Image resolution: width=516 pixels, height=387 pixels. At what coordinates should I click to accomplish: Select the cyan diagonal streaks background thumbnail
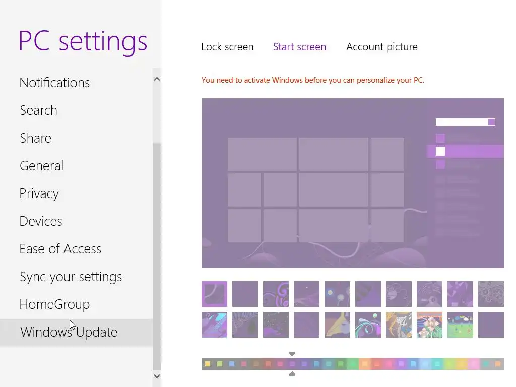214,325
